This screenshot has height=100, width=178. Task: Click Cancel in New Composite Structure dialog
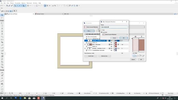114,38
